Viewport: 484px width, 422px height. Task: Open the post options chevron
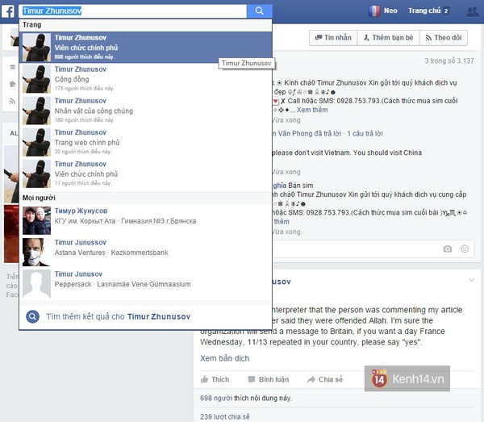pos(471,280)
